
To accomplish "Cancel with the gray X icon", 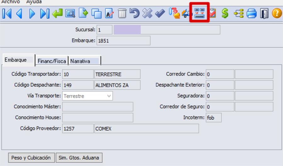I will [147, 14].
